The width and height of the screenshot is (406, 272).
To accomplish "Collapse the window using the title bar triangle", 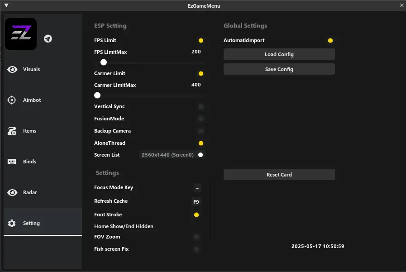I will (6, 5).
